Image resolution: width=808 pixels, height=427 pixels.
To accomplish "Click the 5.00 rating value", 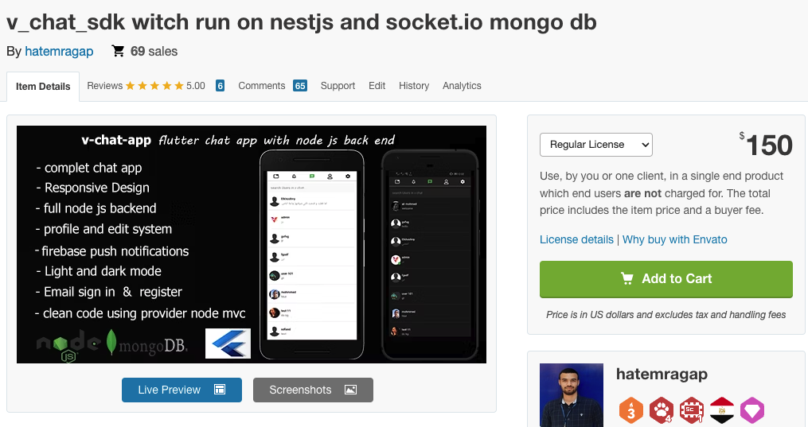I will [196, 86].
